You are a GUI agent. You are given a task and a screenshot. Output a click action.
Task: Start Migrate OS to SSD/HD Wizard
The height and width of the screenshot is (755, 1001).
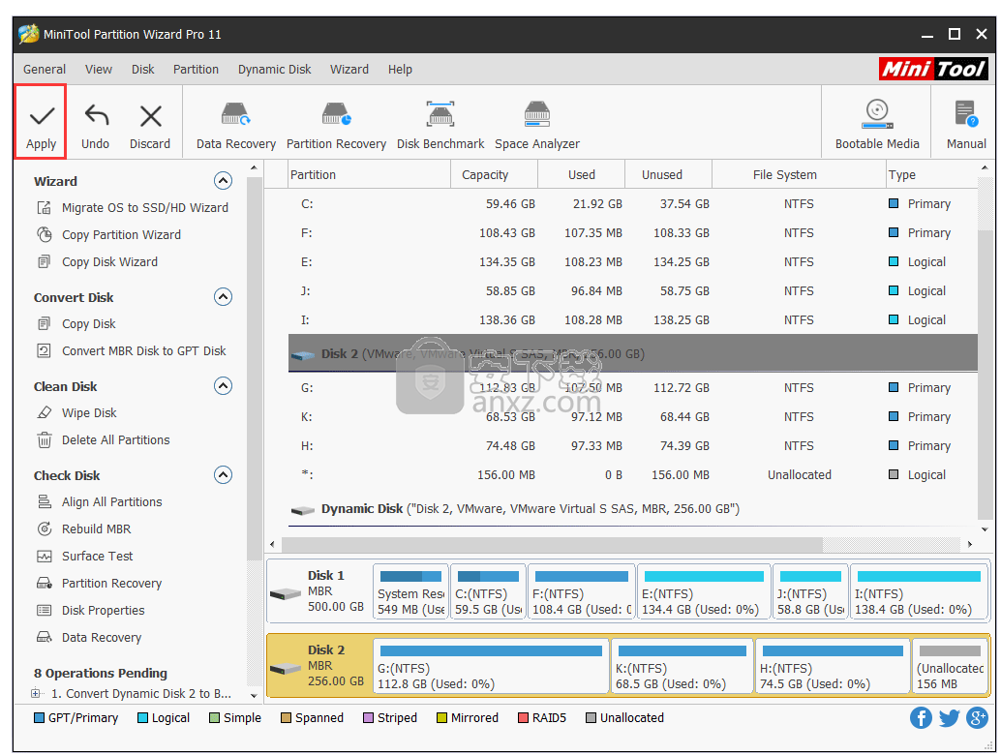(x=133, y=207)
